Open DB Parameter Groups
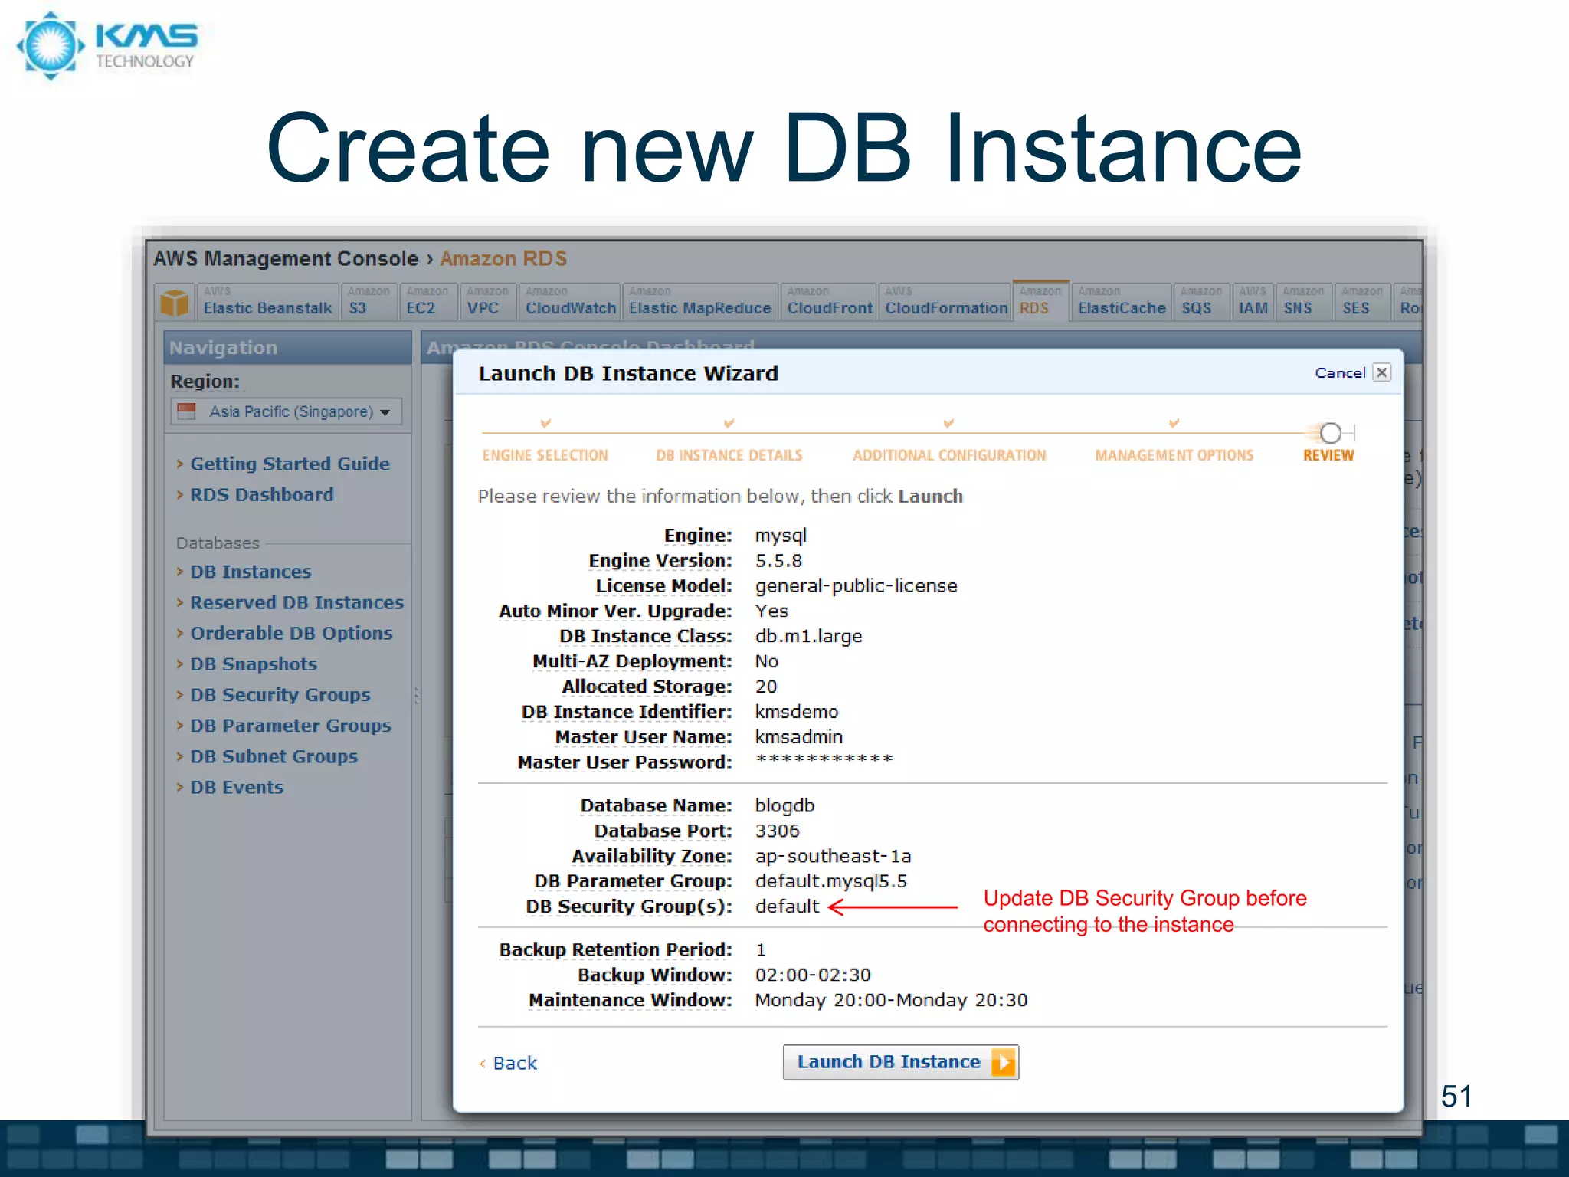The image size is (1569, 1177). [x=290, y=725]
